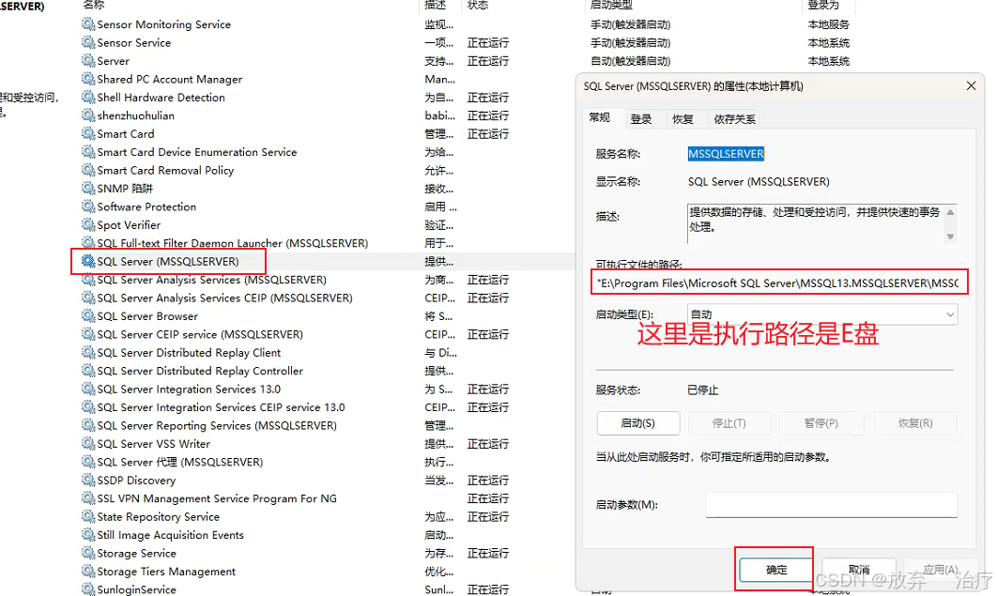Switch to the 常规 tab
Image resolution: width=997 pixels, height=596 pixels.
click(x=600, y=117)
